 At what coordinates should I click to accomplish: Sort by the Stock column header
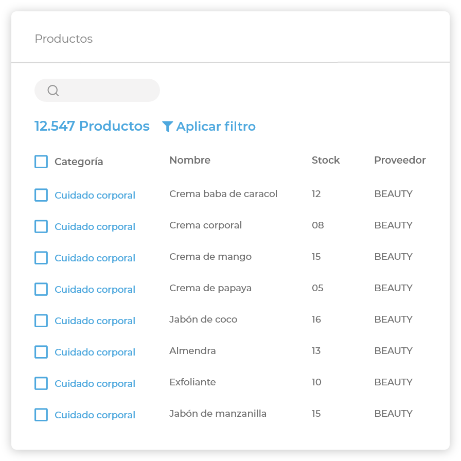point(326,160)
